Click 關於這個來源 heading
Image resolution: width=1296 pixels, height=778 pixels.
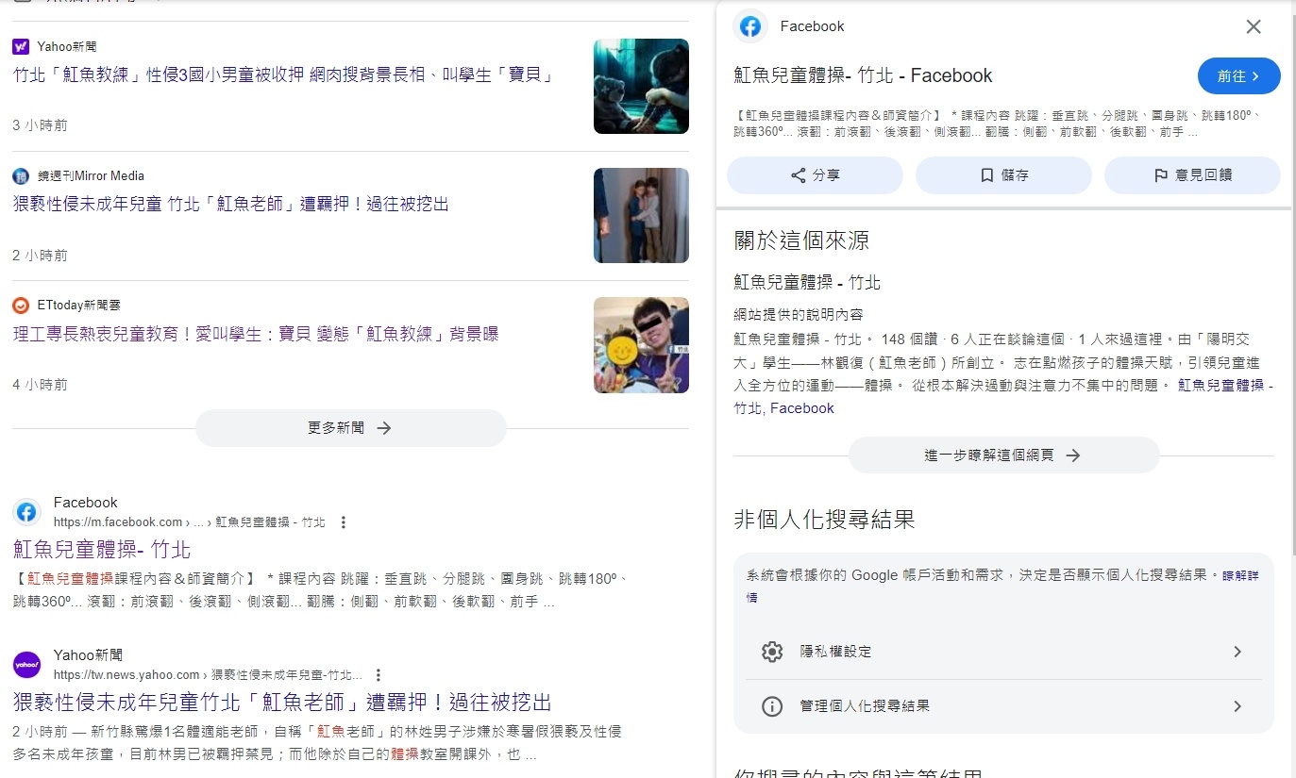pyautogui.click(x=801, y=240)
